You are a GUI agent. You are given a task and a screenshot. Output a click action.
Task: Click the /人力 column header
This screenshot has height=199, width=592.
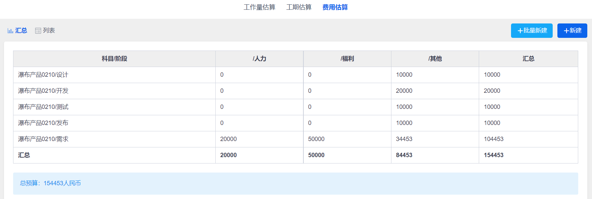(259, 59)
